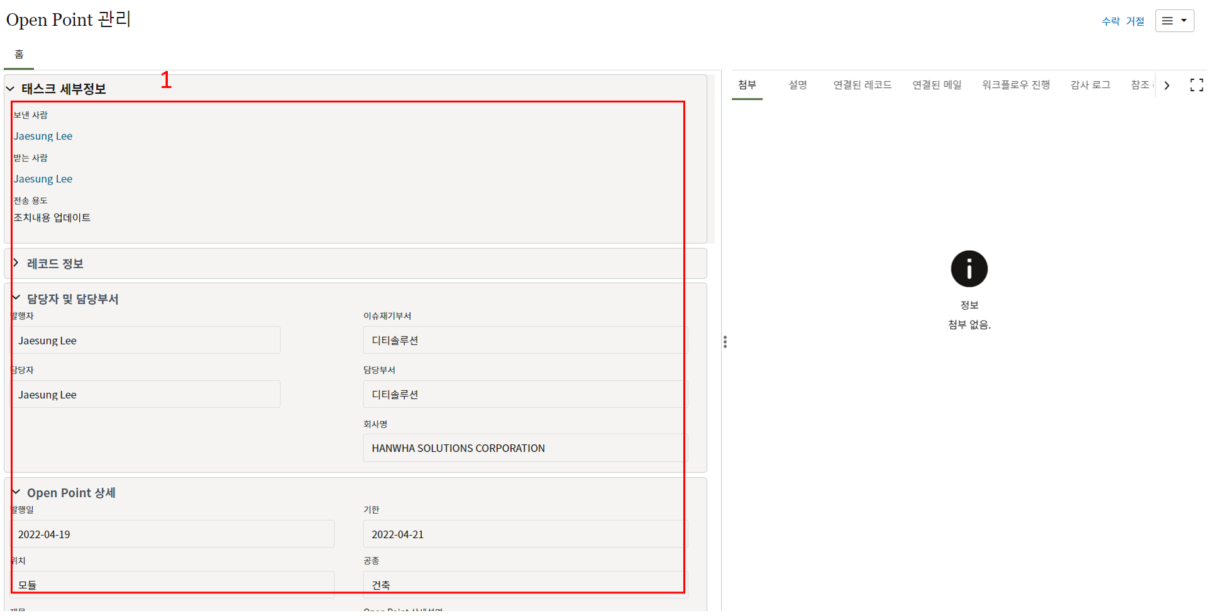The height and width of the screenshot is (616, 1207).
Task: Collapse the 태스크 세부정보 section
Action: pos(11,89)
